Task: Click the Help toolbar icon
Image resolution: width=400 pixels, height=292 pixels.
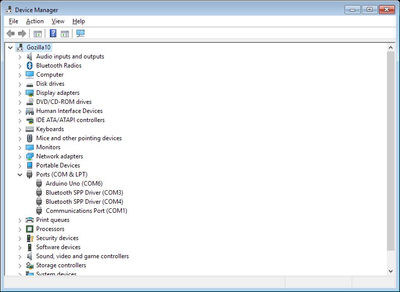Action: point(53,34)
